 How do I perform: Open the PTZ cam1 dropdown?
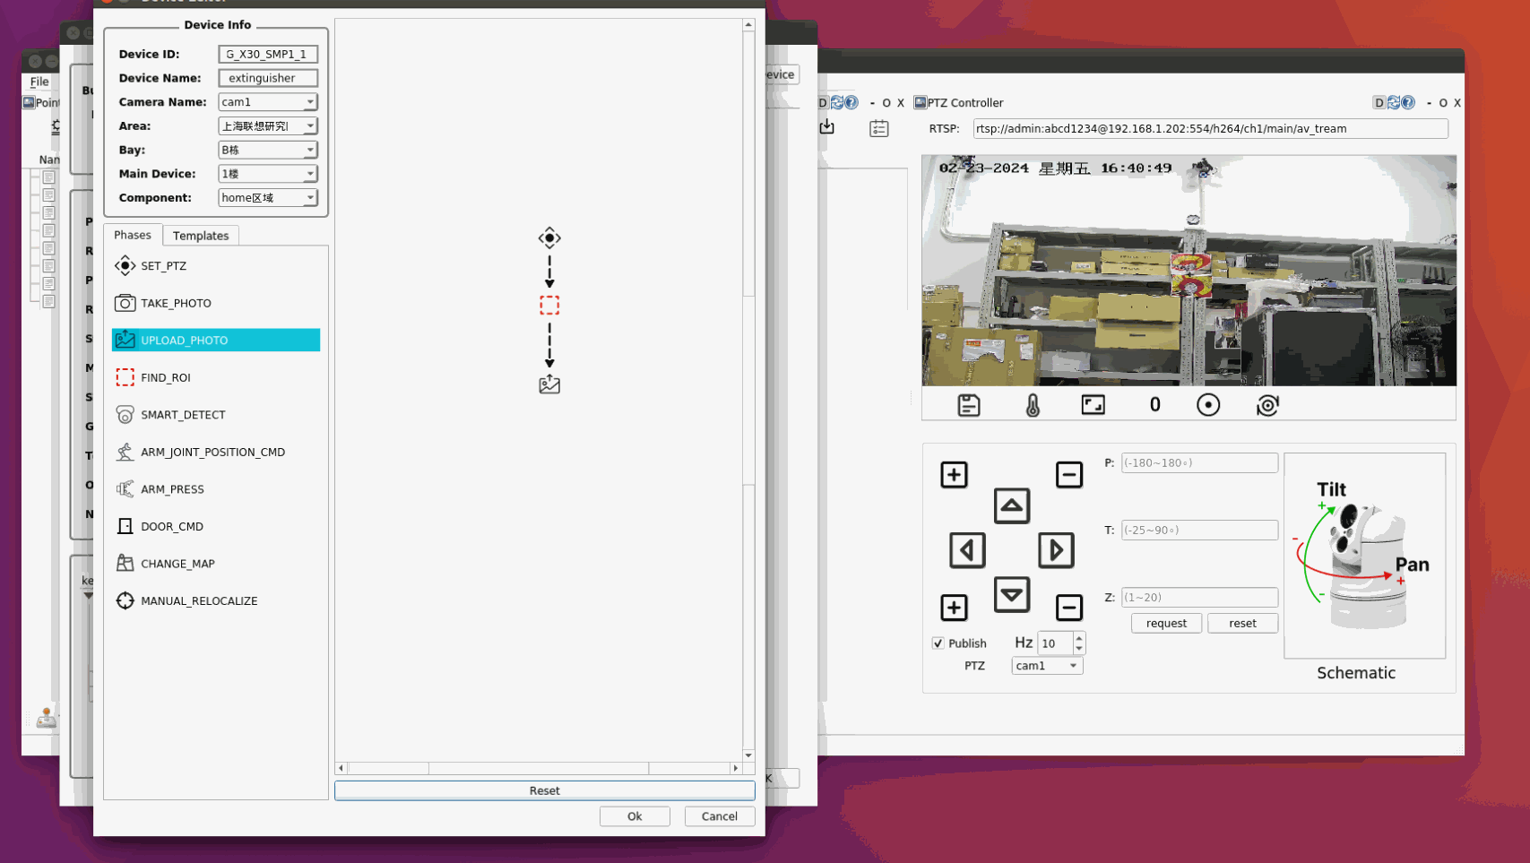pyautogui.click(x=1046, y=666)
